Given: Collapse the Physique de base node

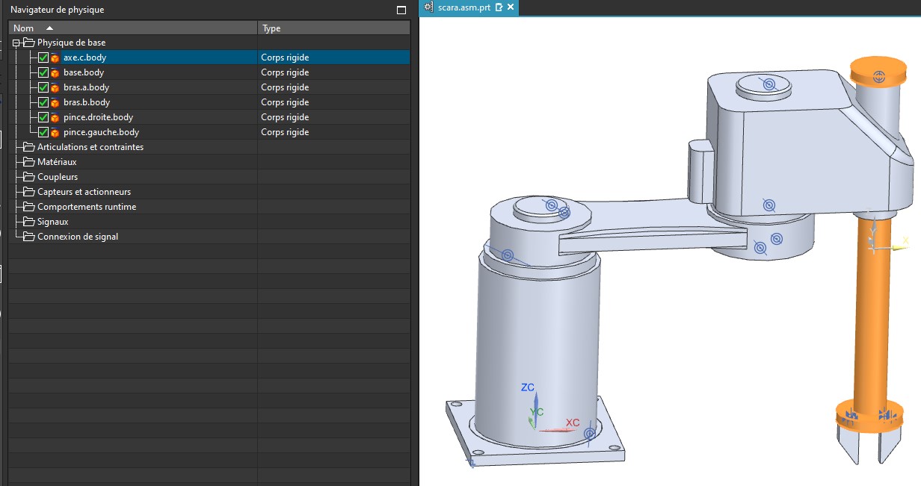Looking at the screenshot, I should [16, 43].
